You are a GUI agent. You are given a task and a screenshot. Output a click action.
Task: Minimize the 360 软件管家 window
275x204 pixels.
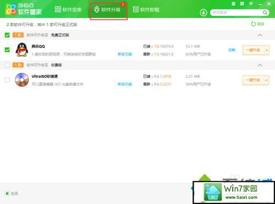pos(260,4)
